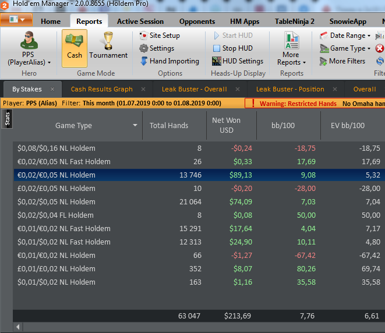Switch to TableNinja 2 tab
The height and width of the screenshot is (333, 385).
[294, 22]
